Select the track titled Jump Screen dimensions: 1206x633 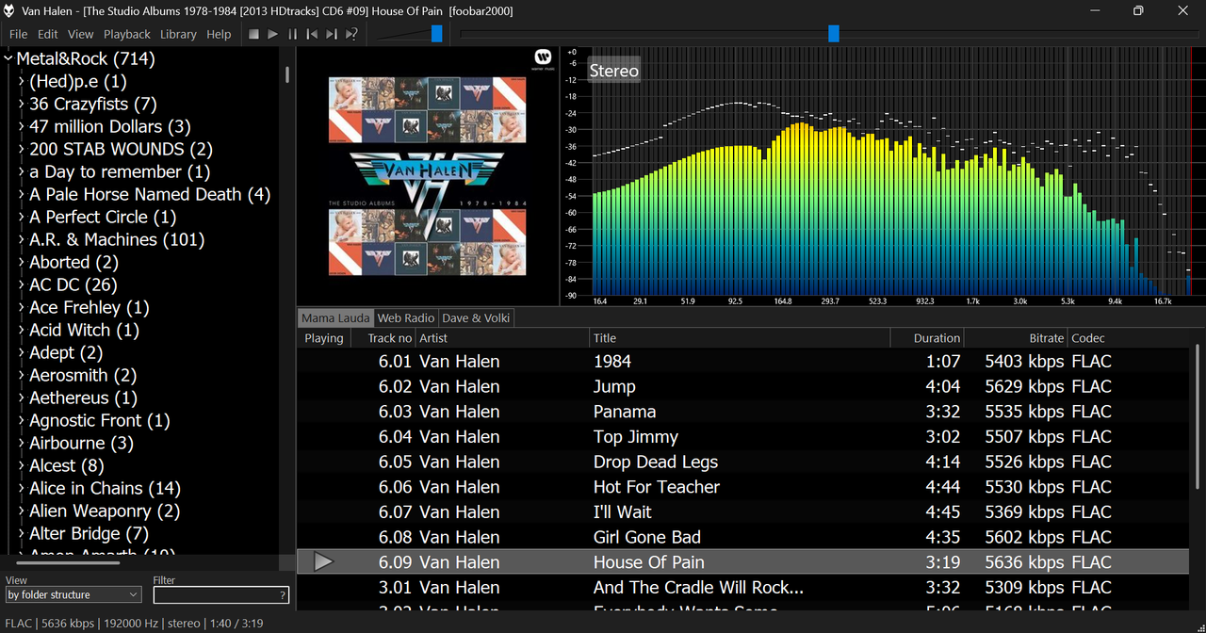click(614, 386)
